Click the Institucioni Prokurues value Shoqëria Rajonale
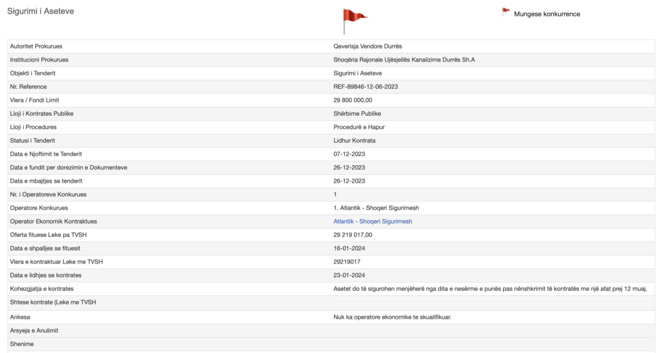Screen dimensions: 664x353 404,60
